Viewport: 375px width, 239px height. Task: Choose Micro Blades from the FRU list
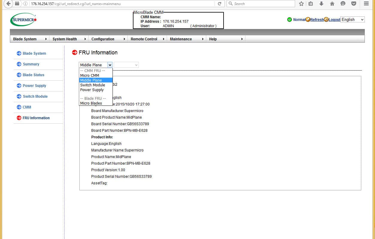tap(96, 103)
